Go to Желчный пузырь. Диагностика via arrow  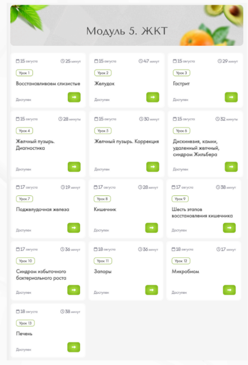[74, 167]
